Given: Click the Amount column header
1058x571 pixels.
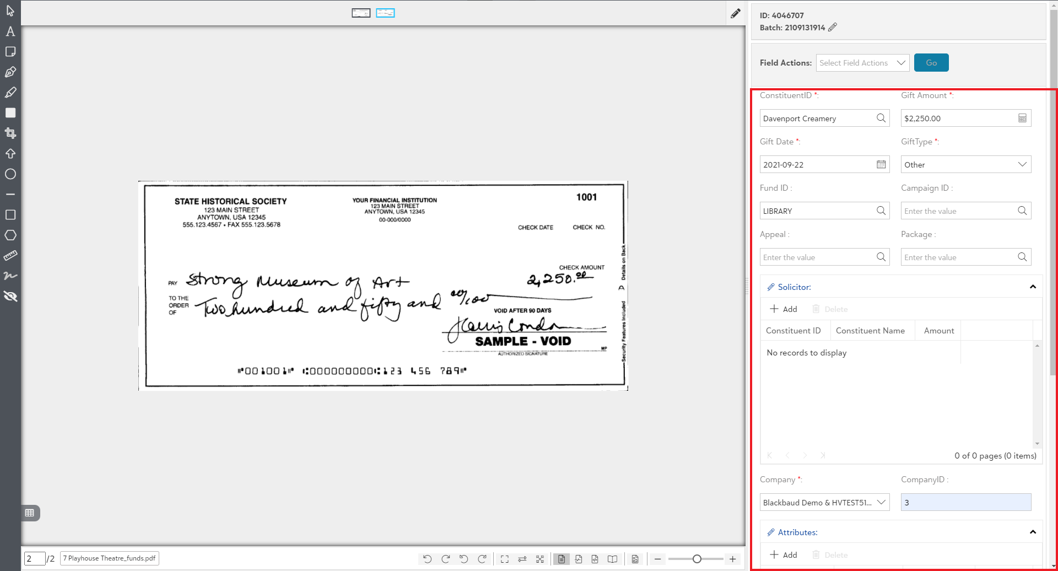Looking at the screenshot, I should tap(938, 331).
